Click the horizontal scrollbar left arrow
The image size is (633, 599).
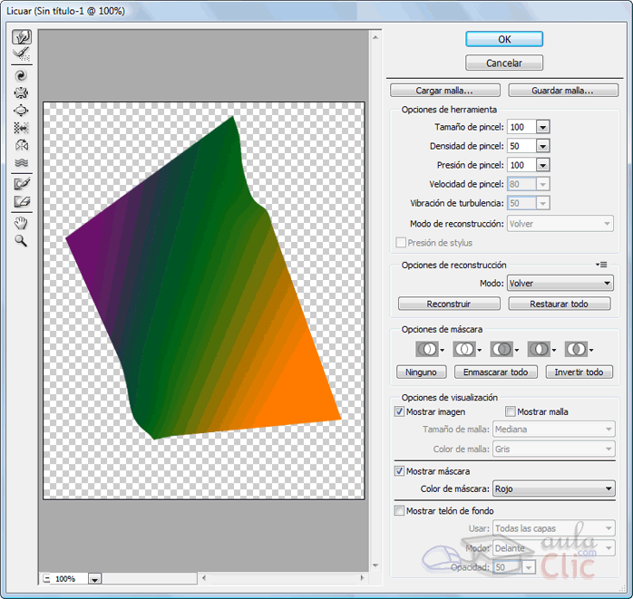(204, 578)
